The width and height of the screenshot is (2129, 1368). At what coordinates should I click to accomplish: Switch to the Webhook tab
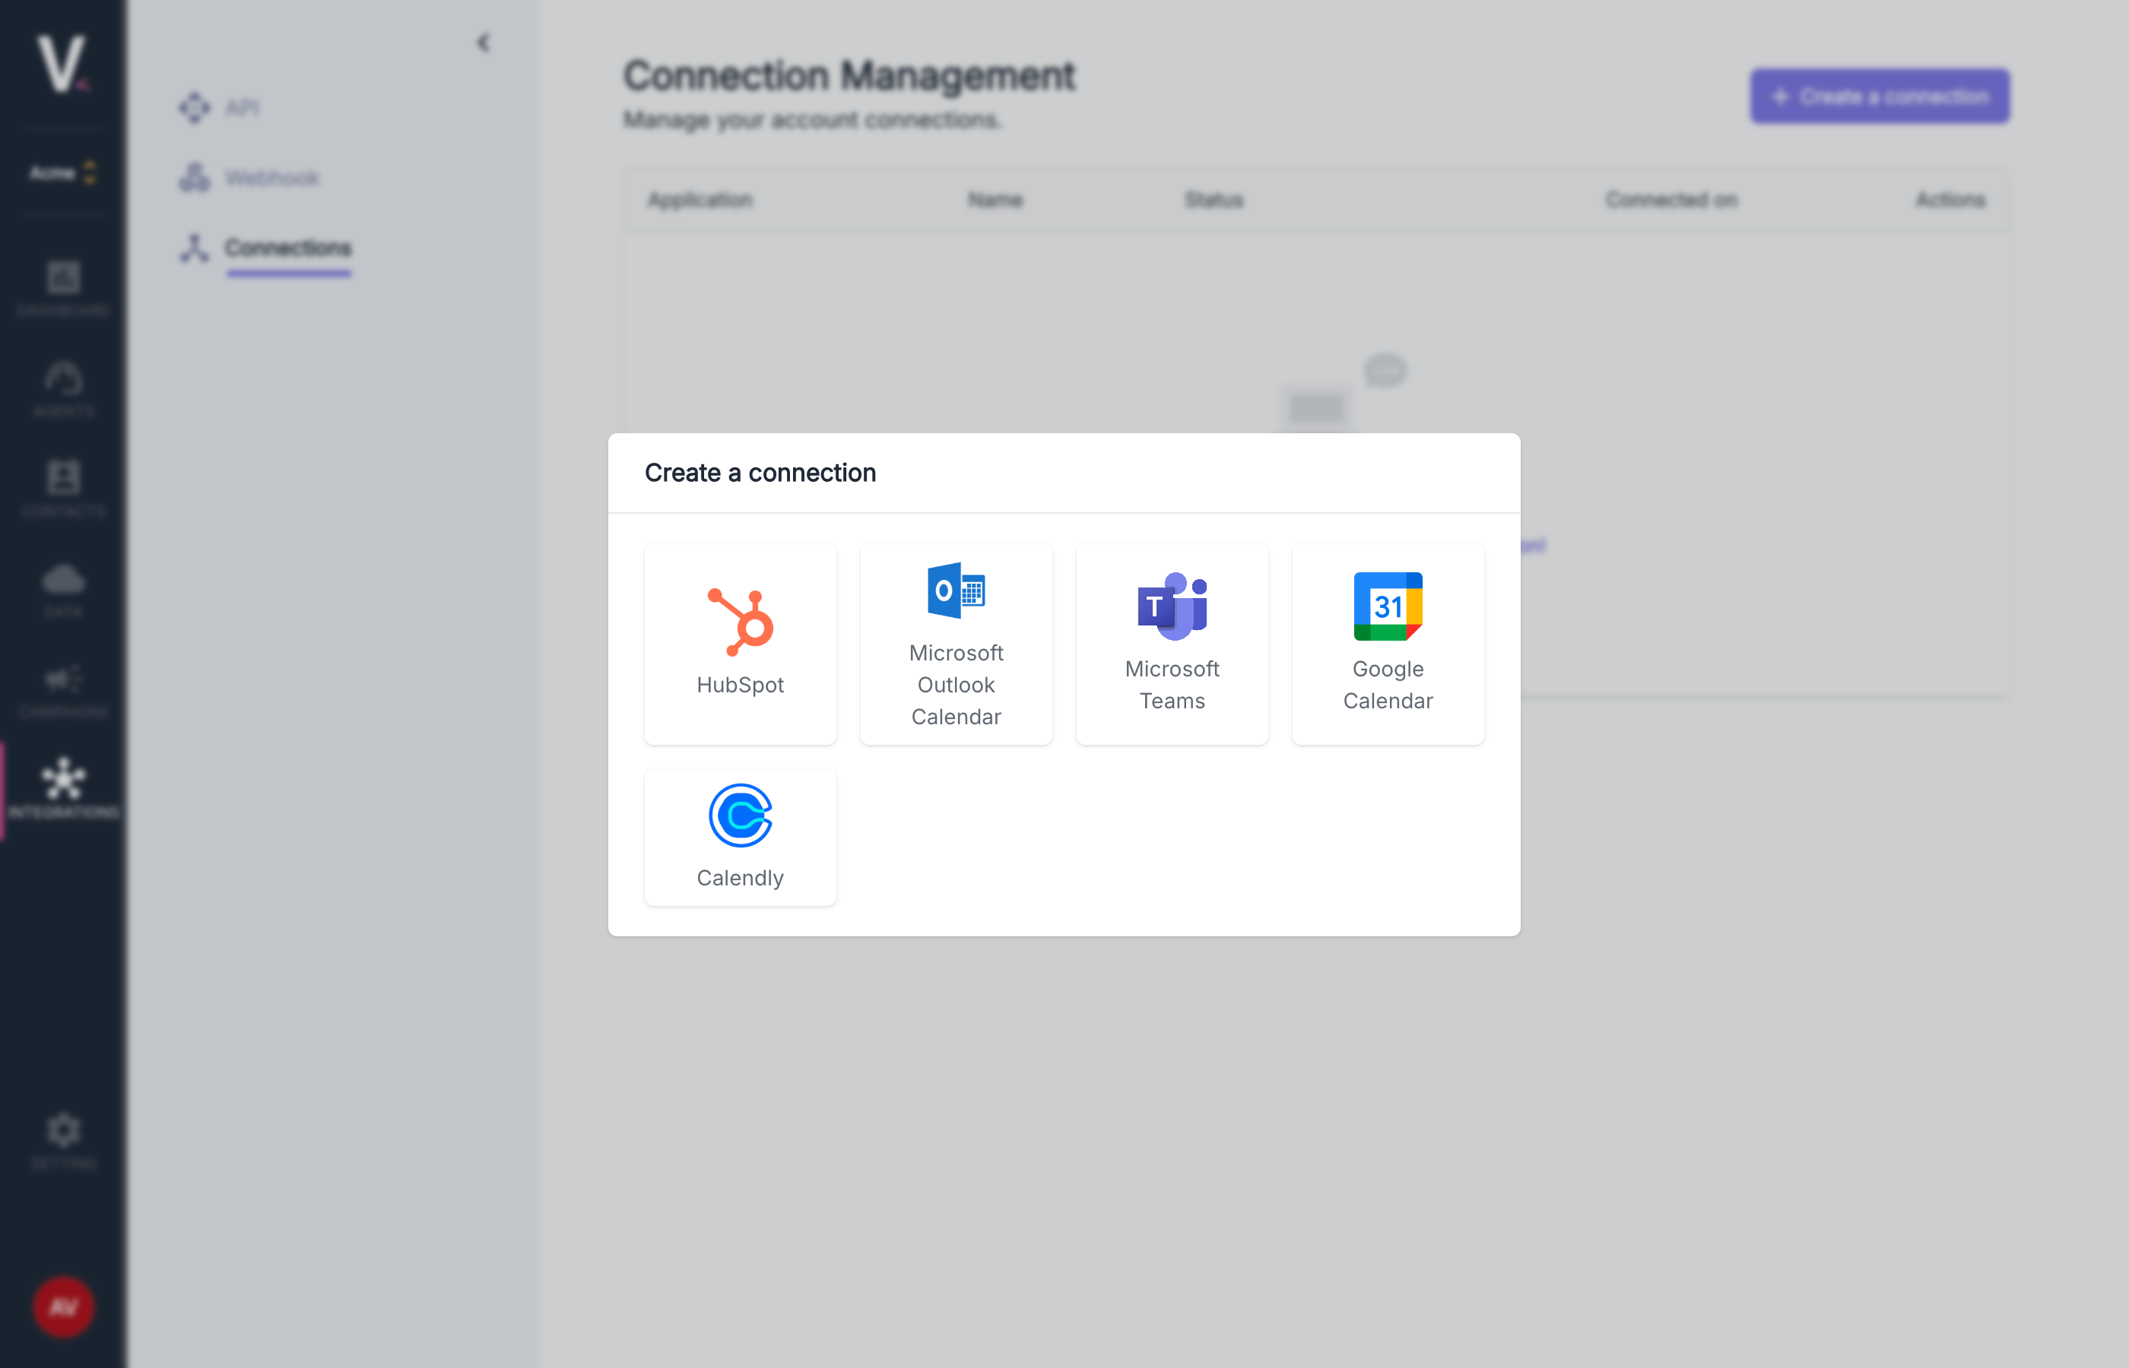pyautogui.click(x=271, y=178)
